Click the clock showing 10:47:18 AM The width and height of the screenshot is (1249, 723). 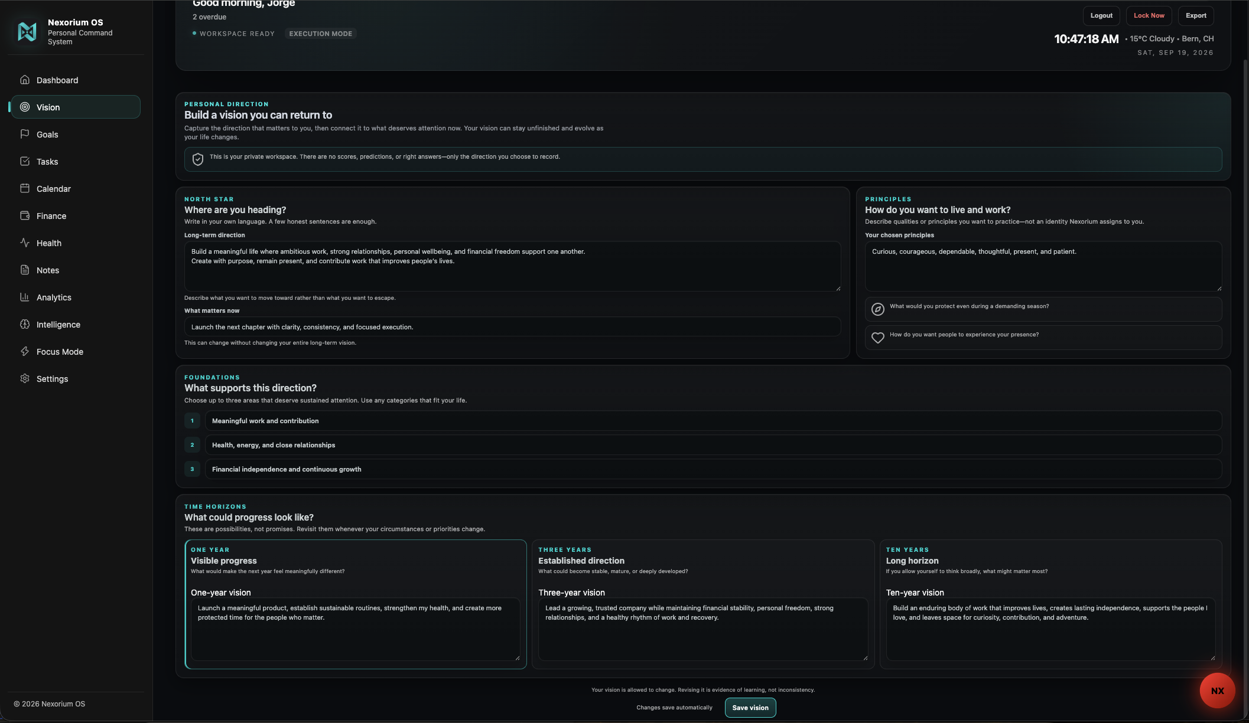click(x=1086, y=39)
